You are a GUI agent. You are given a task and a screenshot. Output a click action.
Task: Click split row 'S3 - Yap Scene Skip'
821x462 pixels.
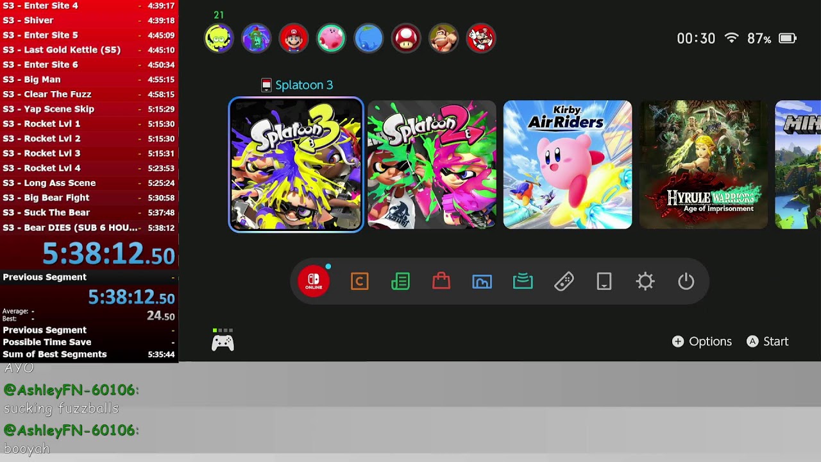(89, 109)
